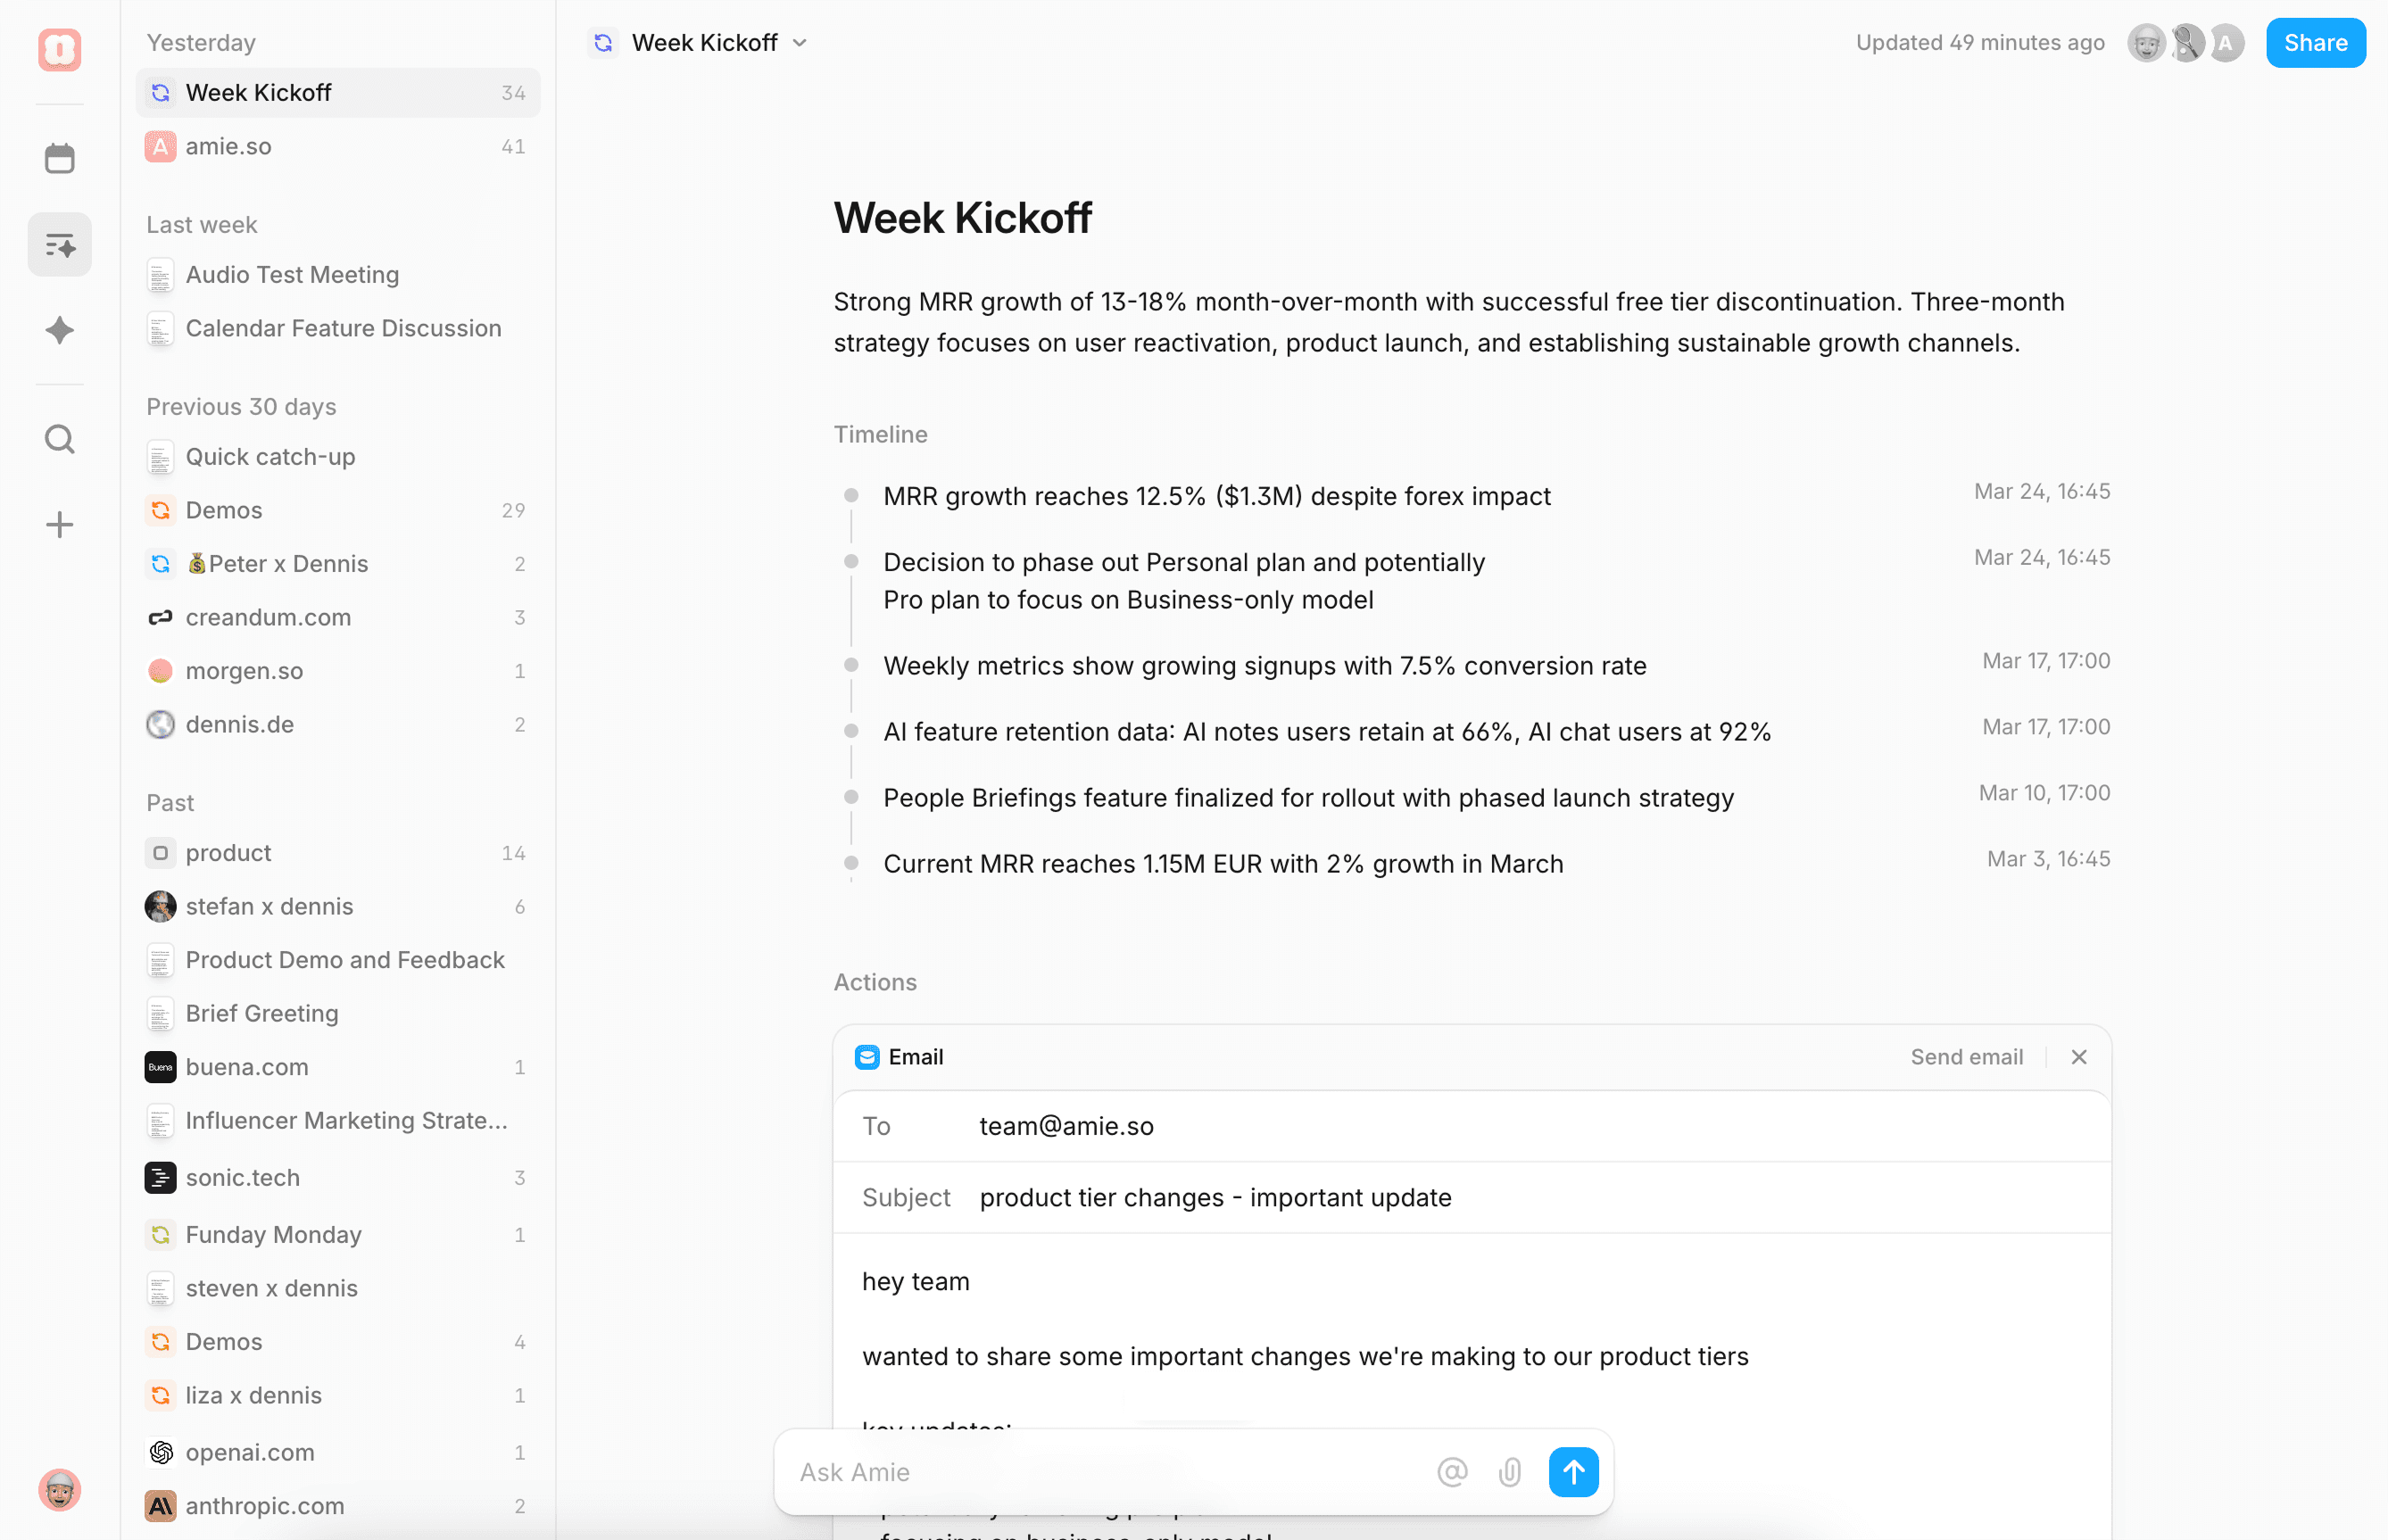The height and width of the screenshot is (1540, 2388).
Task: Close the Email action card
Action: (x=2079, y=1057)
